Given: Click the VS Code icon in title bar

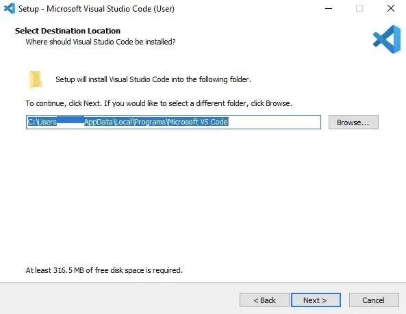Looking at the screenshot, I should [10, 8].
